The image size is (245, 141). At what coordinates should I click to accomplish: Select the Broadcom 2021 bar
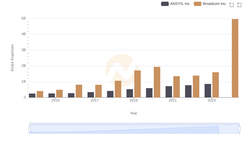(x=176, y=87)
